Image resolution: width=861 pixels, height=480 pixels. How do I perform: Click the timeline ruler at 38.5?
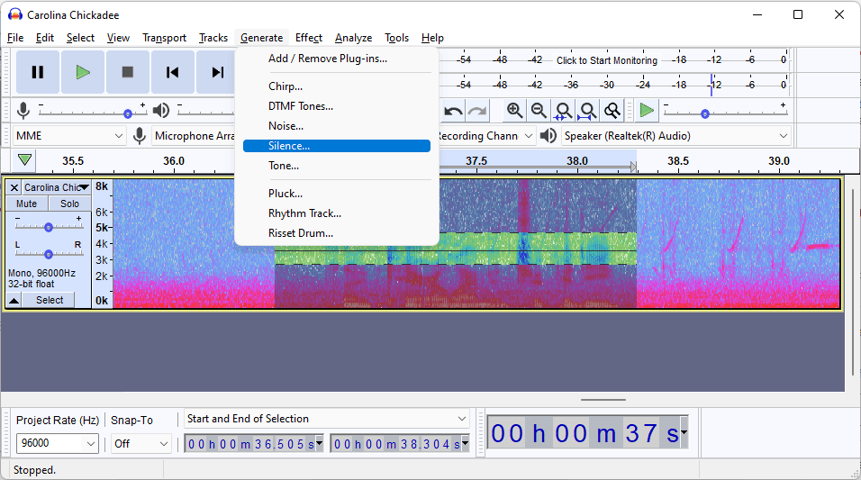[678, 161]
